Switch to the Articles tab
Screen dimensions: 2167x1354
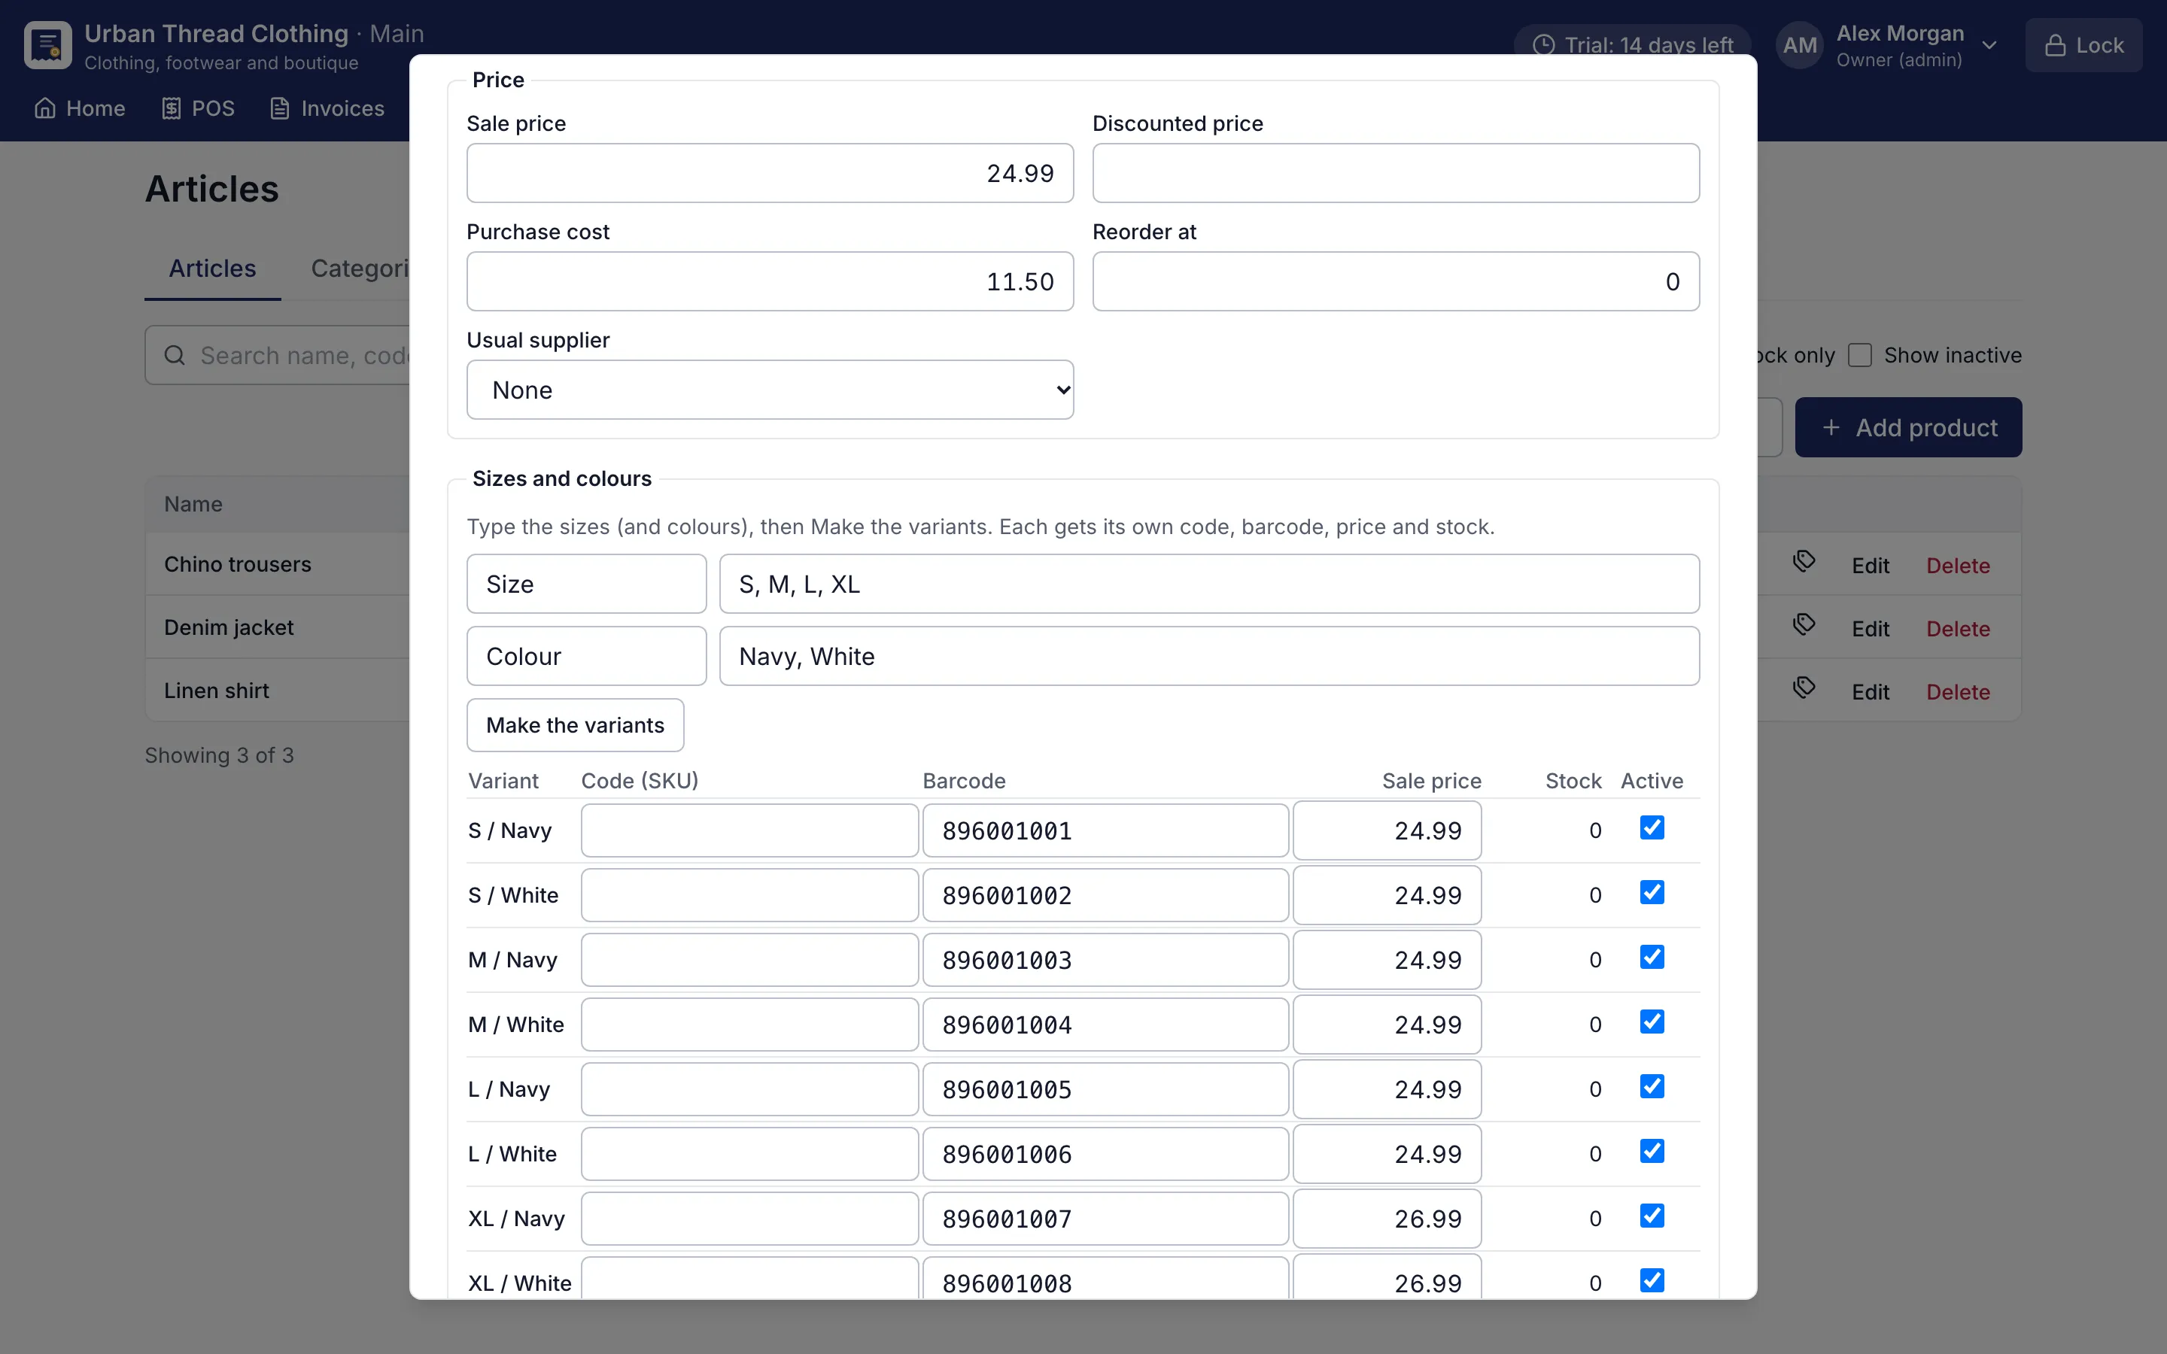point(212,268)
